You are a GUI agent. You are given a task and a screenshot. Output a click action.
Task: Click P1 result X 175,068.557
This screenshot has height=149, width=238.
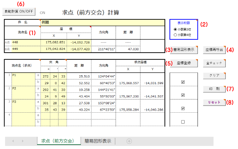pos(128,83)
